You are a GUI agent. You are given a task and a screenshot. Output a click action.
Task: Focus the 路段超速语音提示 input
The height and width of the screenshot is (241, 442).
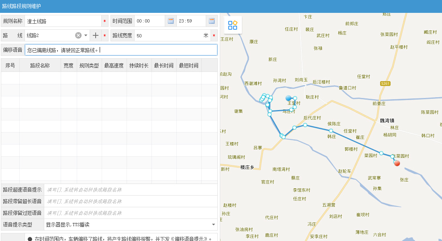click(131, 190)
